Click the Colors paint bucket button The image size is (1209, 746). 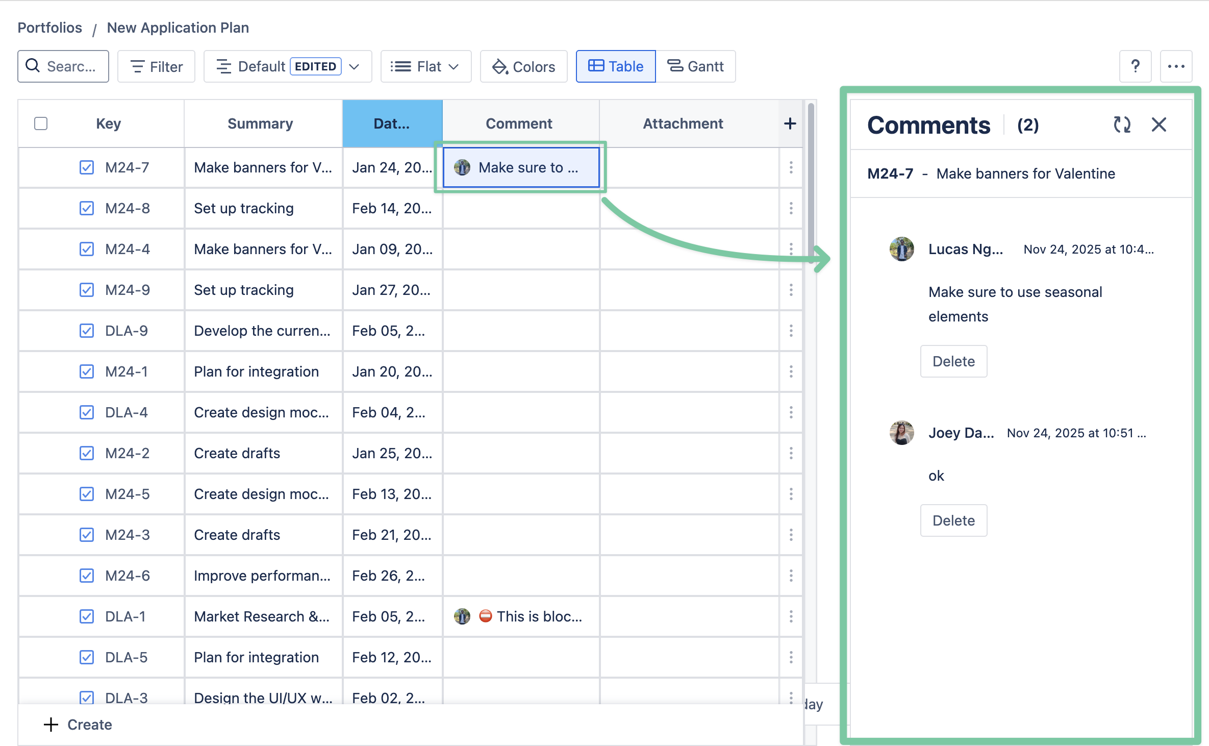coord(523,66)
